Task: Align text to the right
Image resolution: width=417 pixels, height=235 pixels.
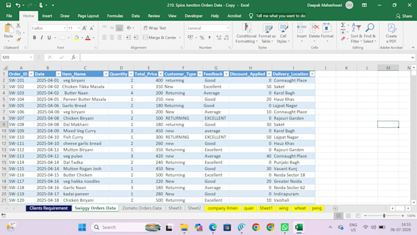Action: coord(120,37)
